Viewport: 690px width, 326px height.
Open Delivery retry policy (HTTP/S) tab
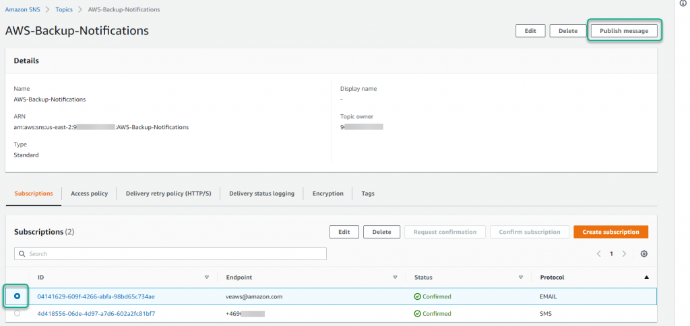[x=168, y=194]
